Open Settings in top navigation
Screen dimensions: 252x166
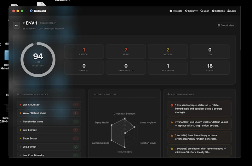pos(218,11)
